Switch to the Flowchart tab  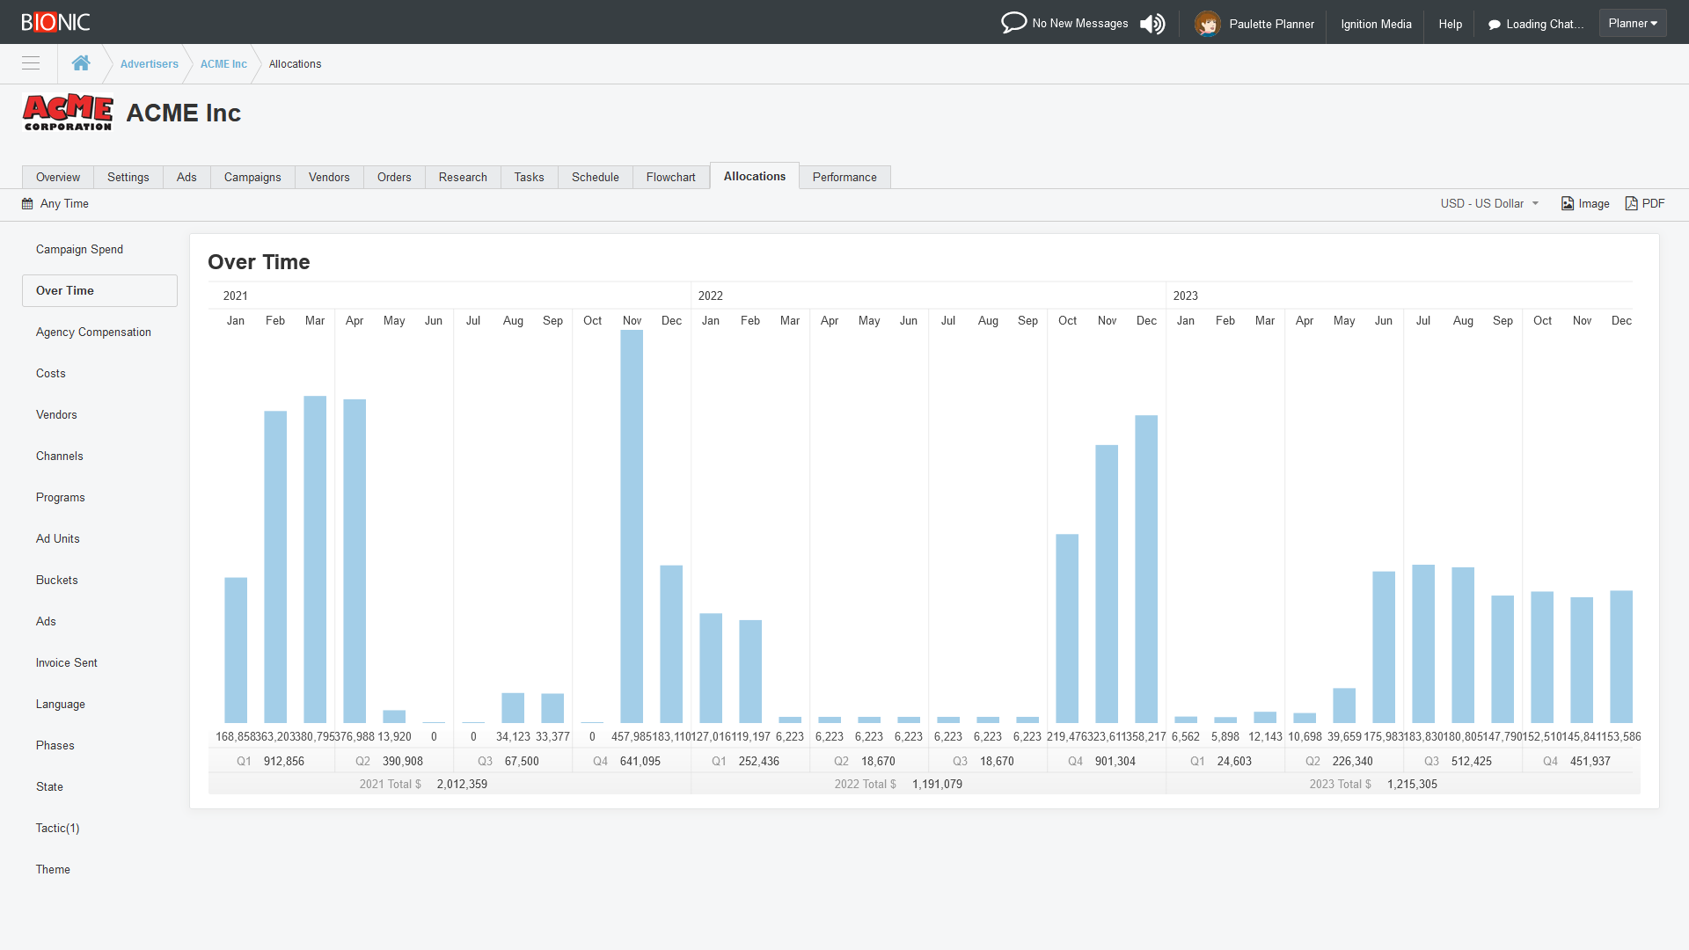670,177
